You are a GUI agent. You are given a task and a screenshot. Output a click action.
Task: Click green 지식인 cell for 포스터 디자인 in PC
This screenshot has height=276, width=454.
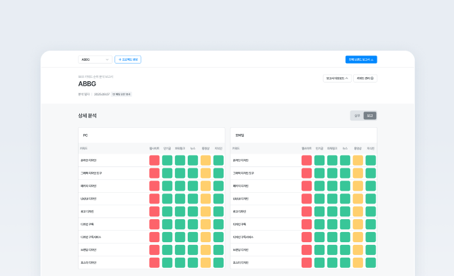tap(218, 262)
